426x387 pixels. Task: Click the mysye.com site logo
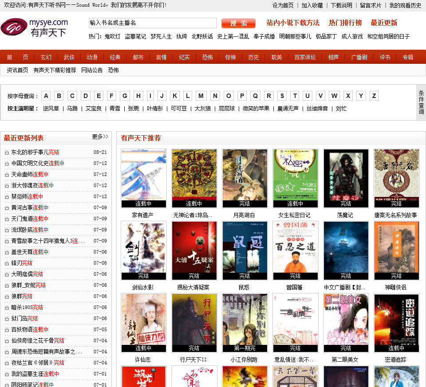tap(35, 27)
